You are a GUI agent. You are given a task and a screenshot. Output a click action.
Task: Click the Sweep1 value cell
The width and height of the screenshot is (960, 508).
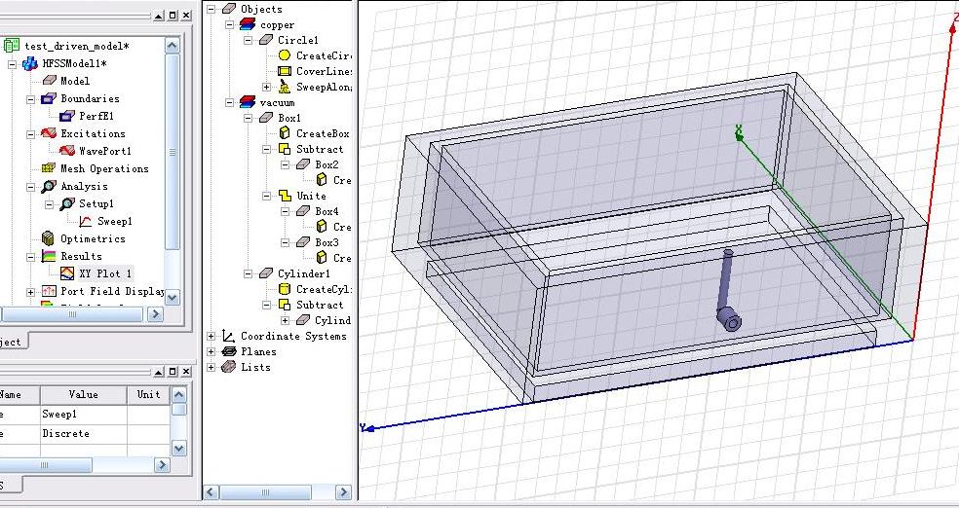click(x=83, y=414)
